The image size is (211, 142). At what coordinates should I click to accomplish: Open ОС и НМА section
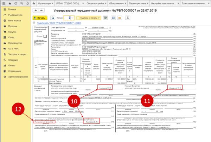click(x=13, y=49)
